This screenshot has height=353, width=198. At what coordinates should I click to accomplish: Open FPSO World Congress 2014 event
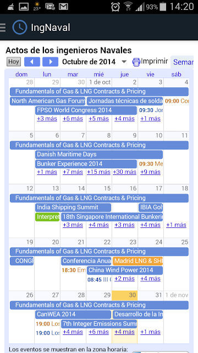[x=86, y=110]
